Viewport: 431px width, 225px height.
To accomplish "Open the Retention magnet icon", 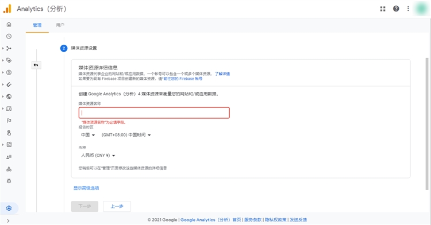I will click(x=9, y=84).
